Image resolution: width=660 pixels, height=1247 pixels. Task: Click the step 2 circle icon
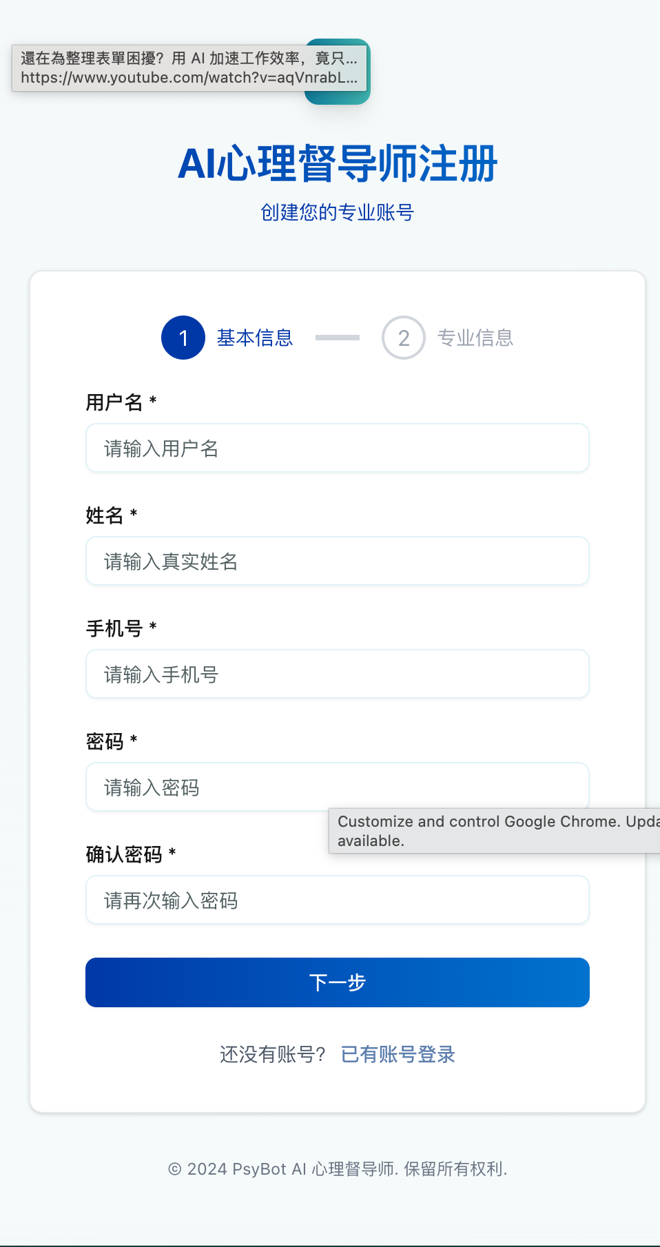(x=403, y=338)
